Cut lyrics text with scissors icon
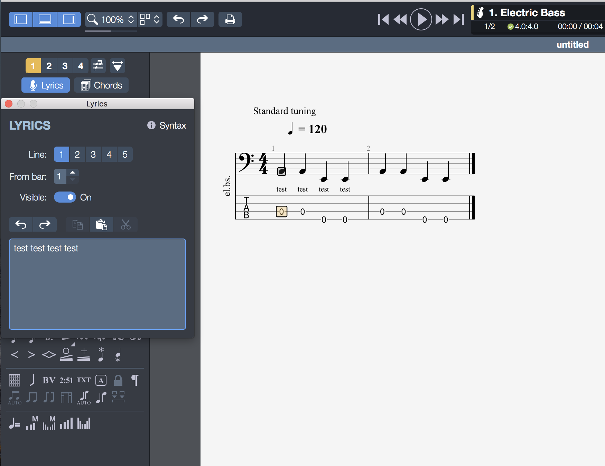Image resolution: width=605 pixels, height=466 pixels. click(x=126, y=224)
